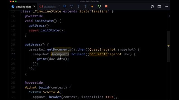Click the yellow marker in the overview ruler
The width and height of the screenshot is (179, 100).
pos(168,46)
